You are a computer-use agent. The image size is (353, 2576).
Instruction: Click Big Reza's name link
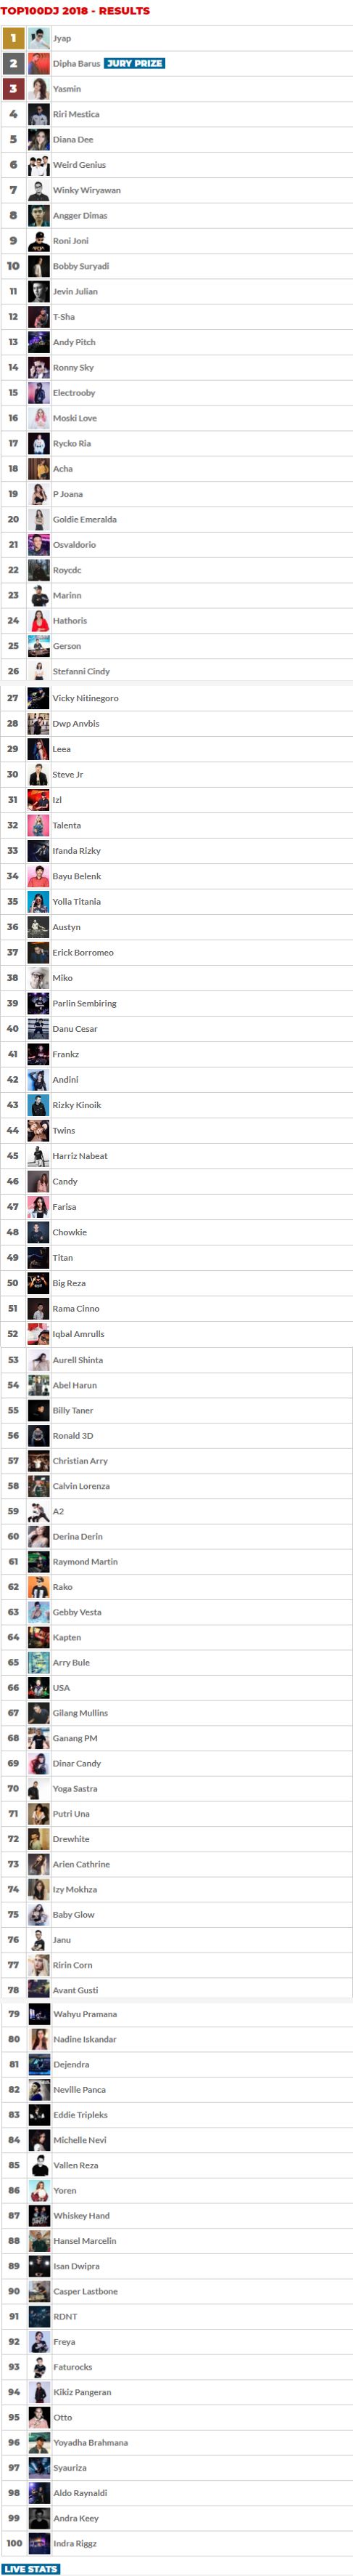69,1283
